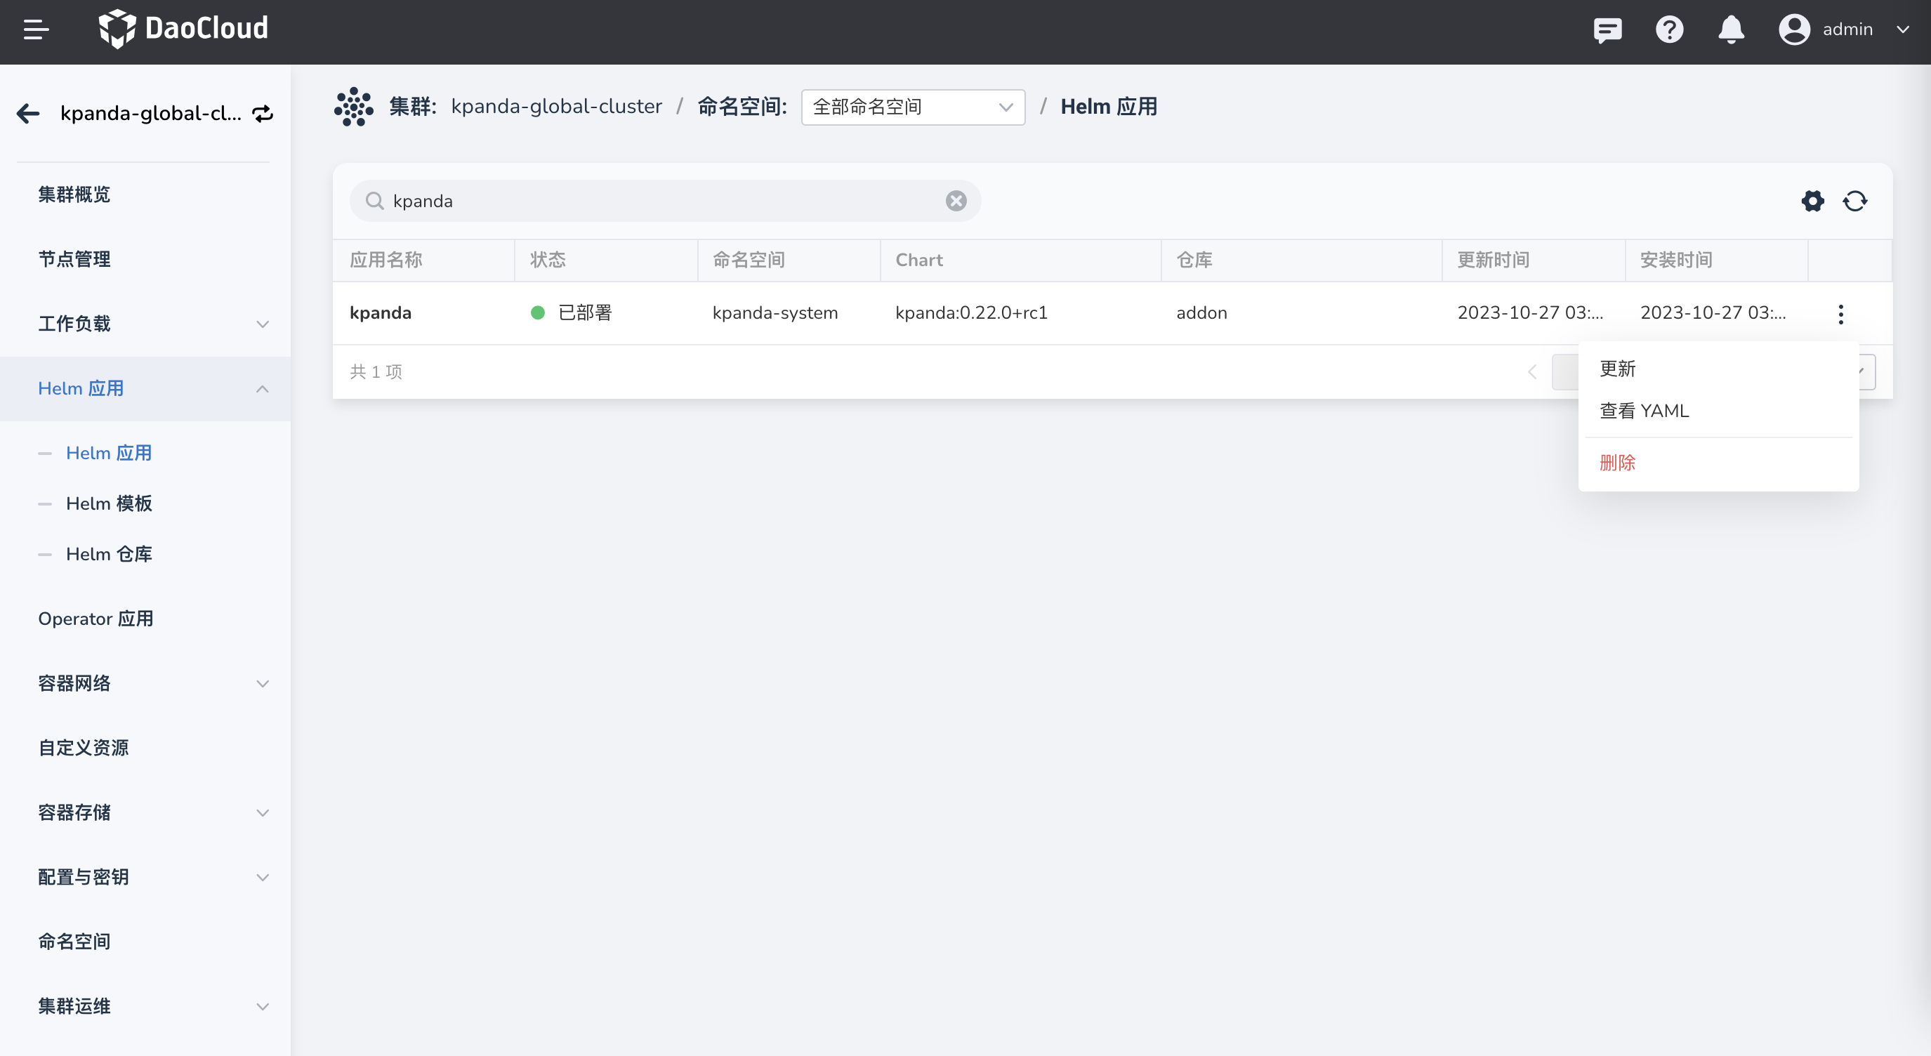The image size is (1931, 1056).
Task: Refresh the Helm application list
Action: pyautogui.click(x=1854, y=201)
